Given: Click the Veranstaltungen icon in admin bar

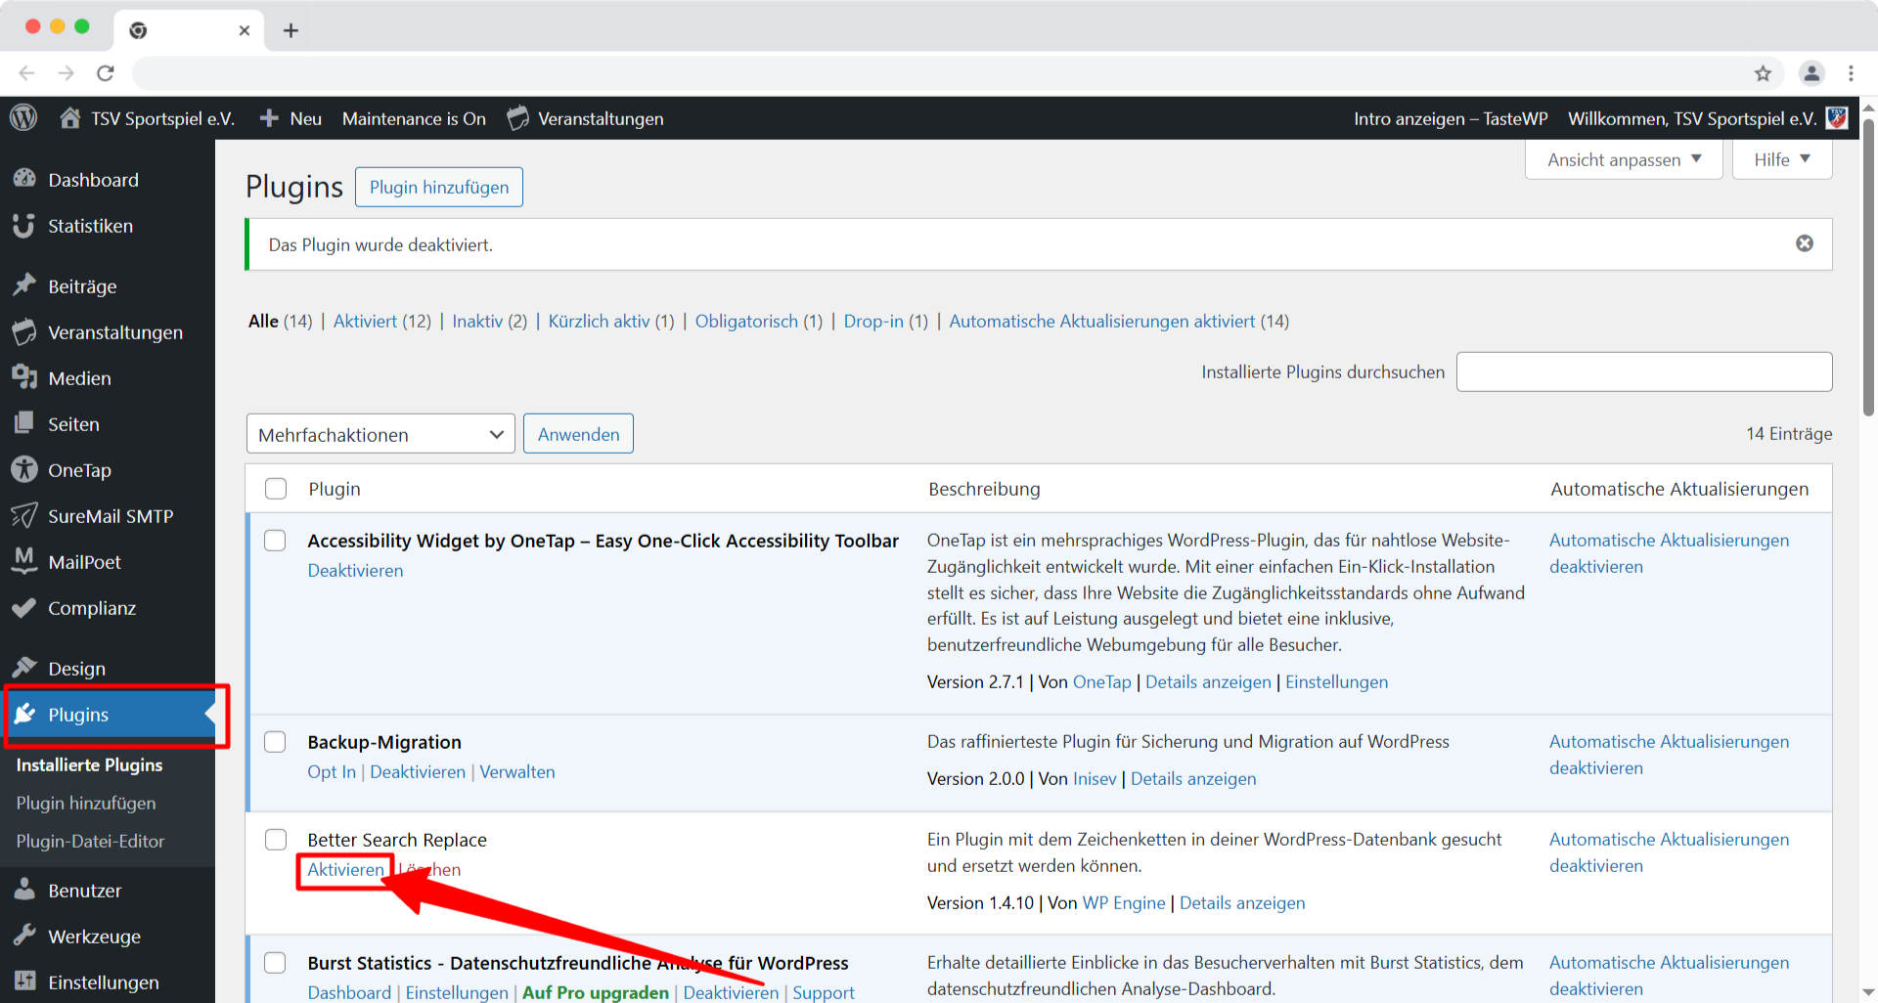Looking at the screenshot, I should pos(518,118).
